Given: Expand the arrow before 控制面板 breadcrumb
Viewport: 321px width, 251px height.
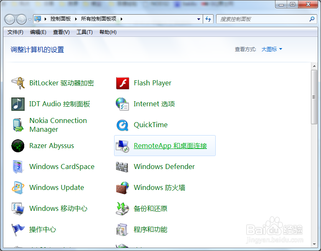Looking at the screenshot, I should point(46,19).
